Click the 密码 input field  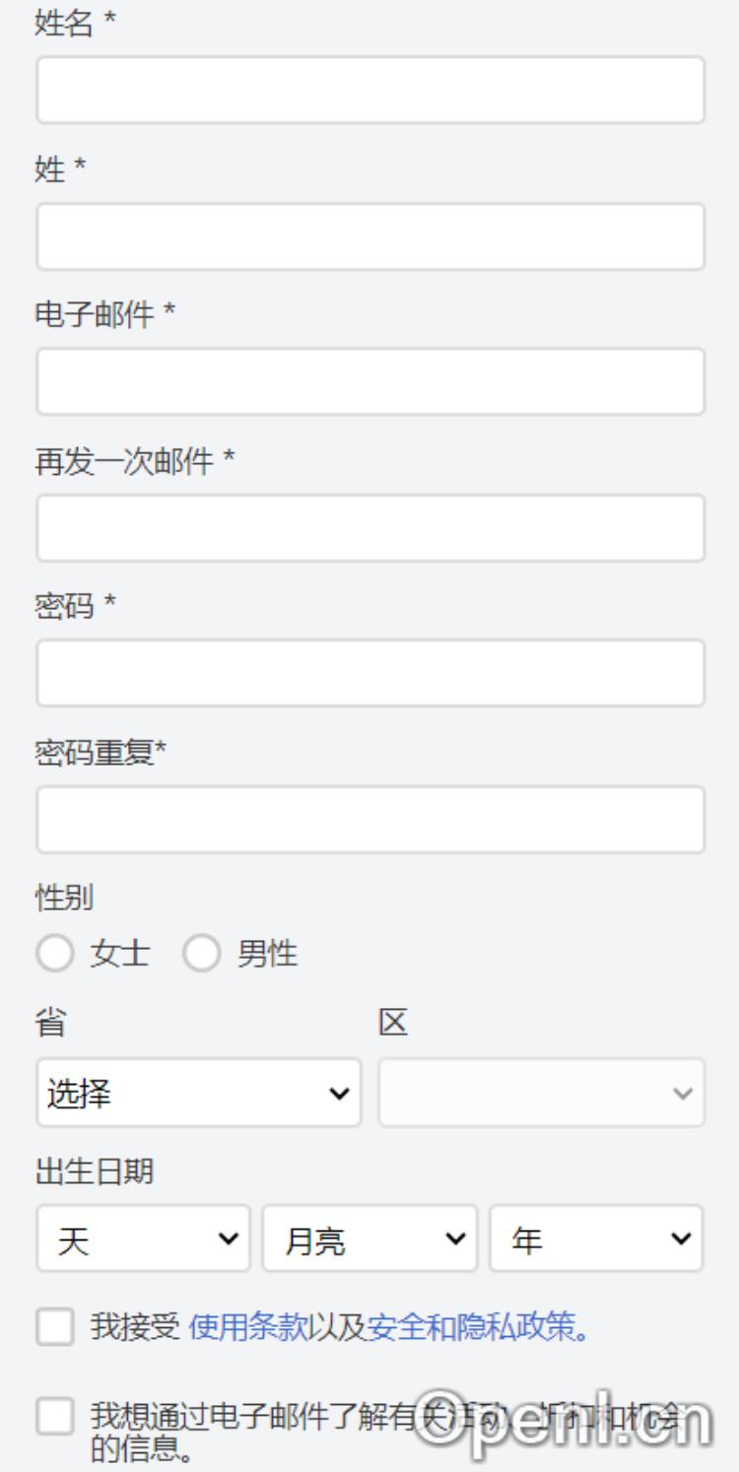[370, 673]
